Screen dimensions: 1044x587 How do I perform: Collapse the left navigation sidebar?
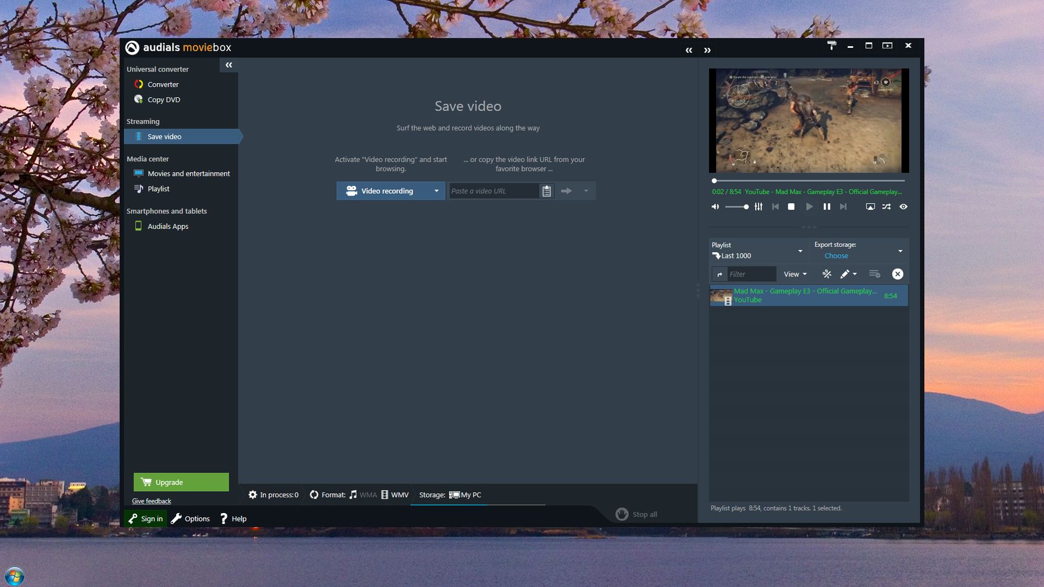(x=229, y=65)
